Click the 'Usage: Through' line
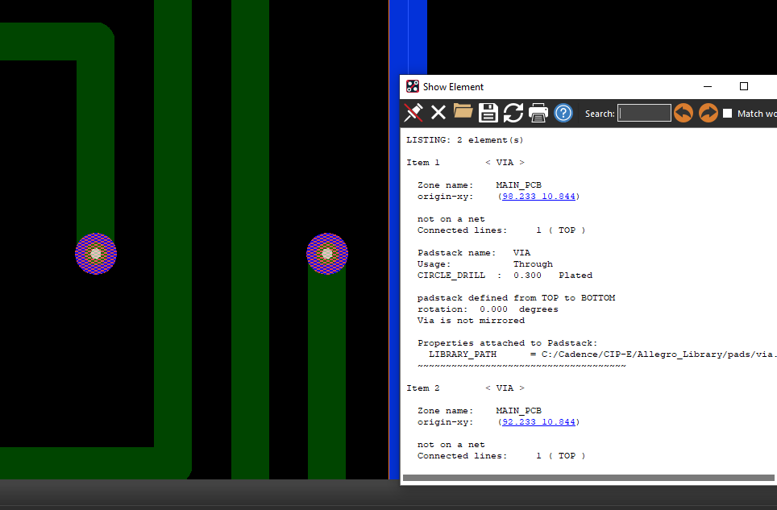This screenshot has height=510, width=777. (x=485, y=264)
